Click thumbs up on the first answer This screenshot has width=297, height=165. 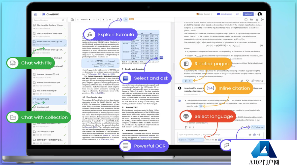point(242,81)
